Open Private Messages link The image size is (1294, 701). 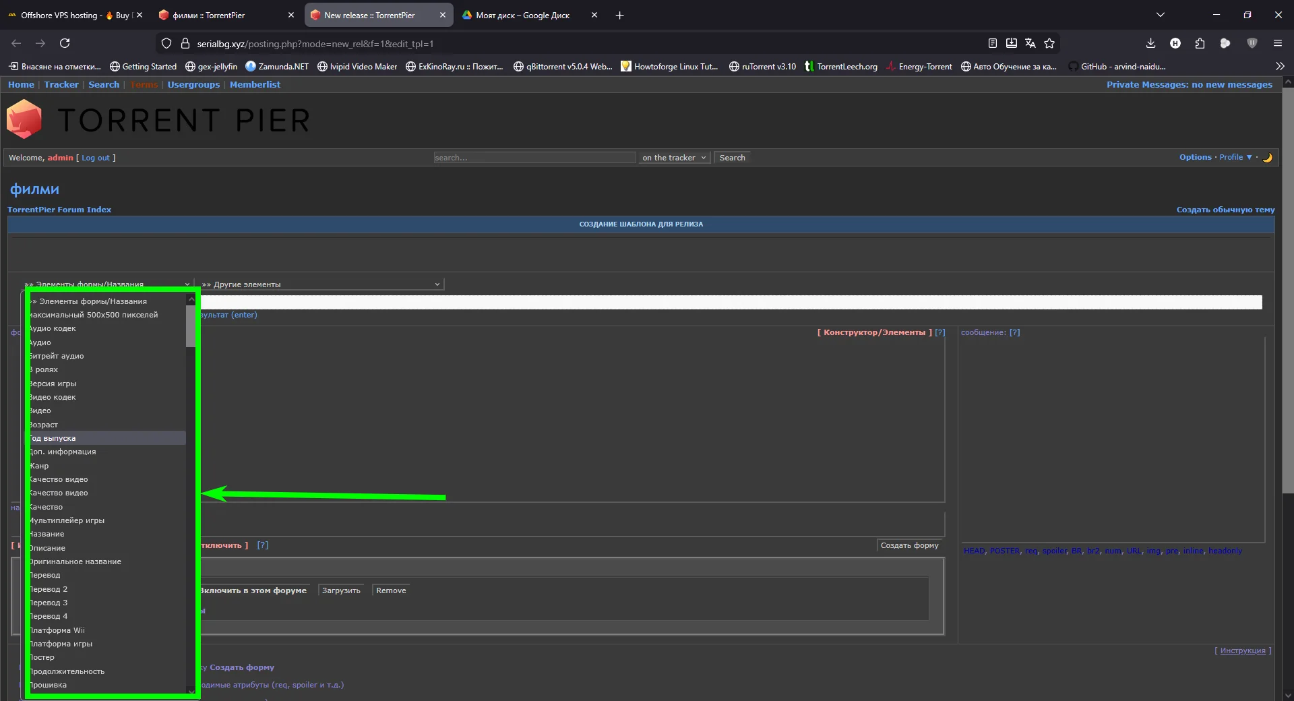tap(1190, 84)
